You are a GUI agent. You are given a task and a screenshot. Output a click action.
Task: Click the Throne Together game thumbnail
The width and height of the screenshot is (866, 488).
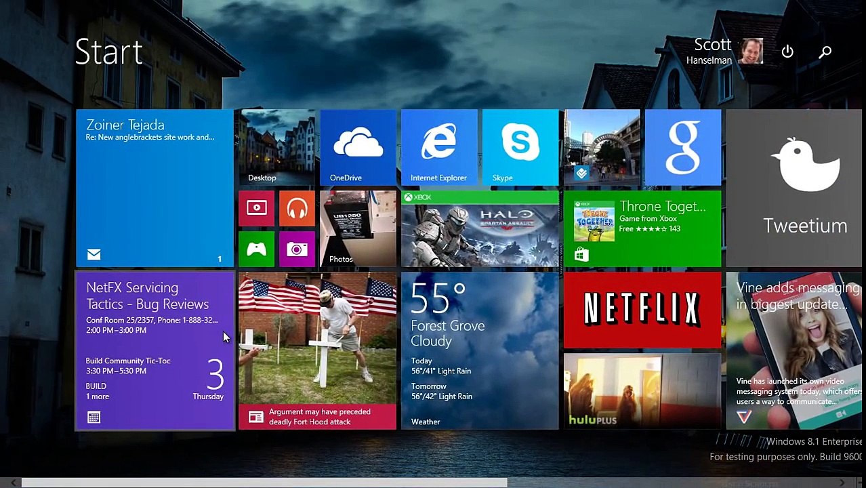coord(594,222)
